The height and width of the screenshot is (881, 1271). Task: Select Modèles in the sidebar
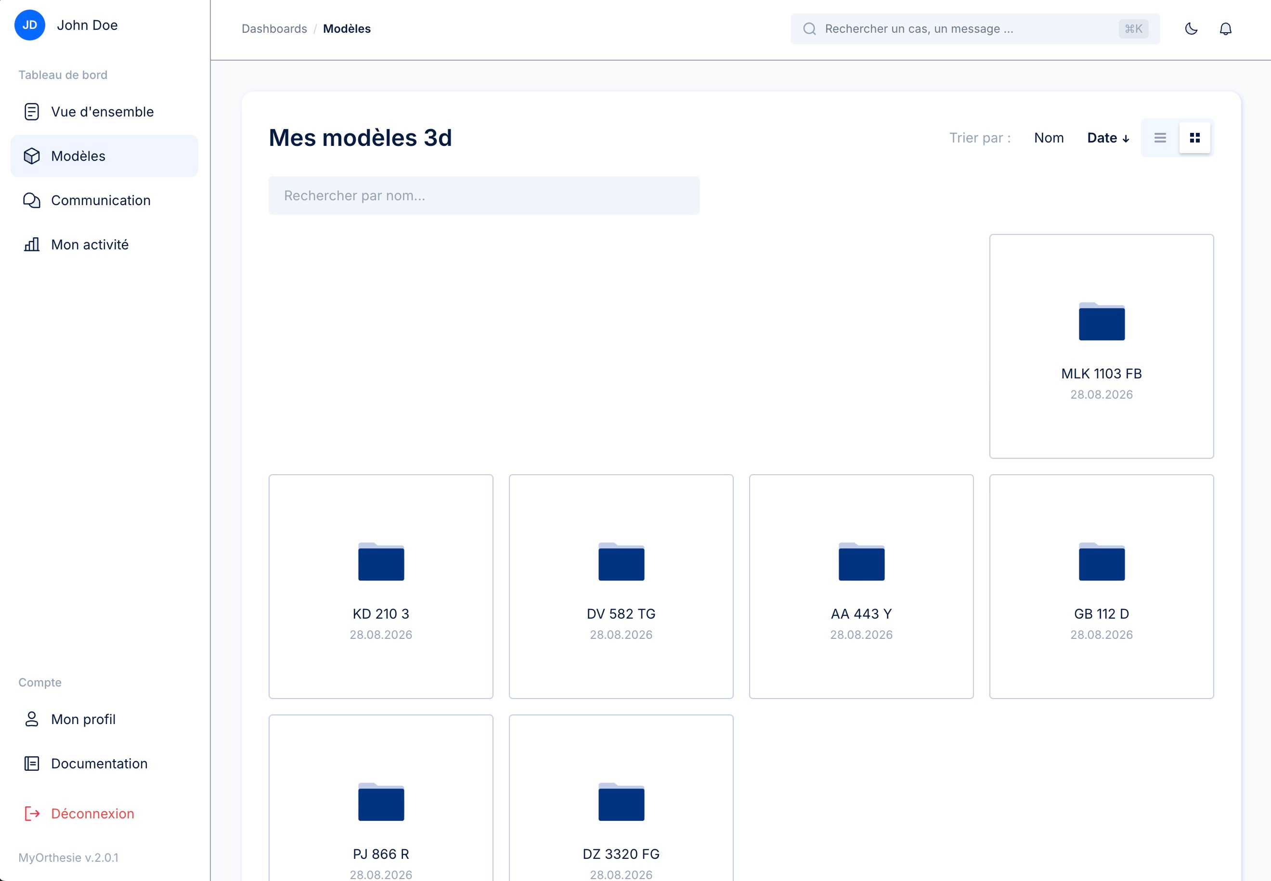(x=104, y=156)
